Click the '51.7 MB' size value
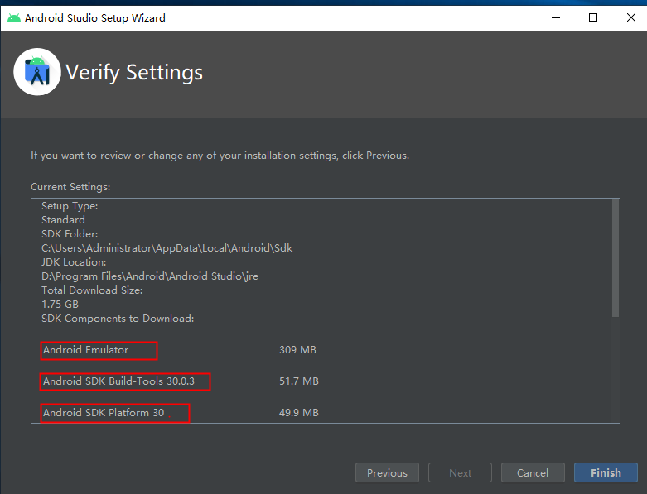 [299, 381]
